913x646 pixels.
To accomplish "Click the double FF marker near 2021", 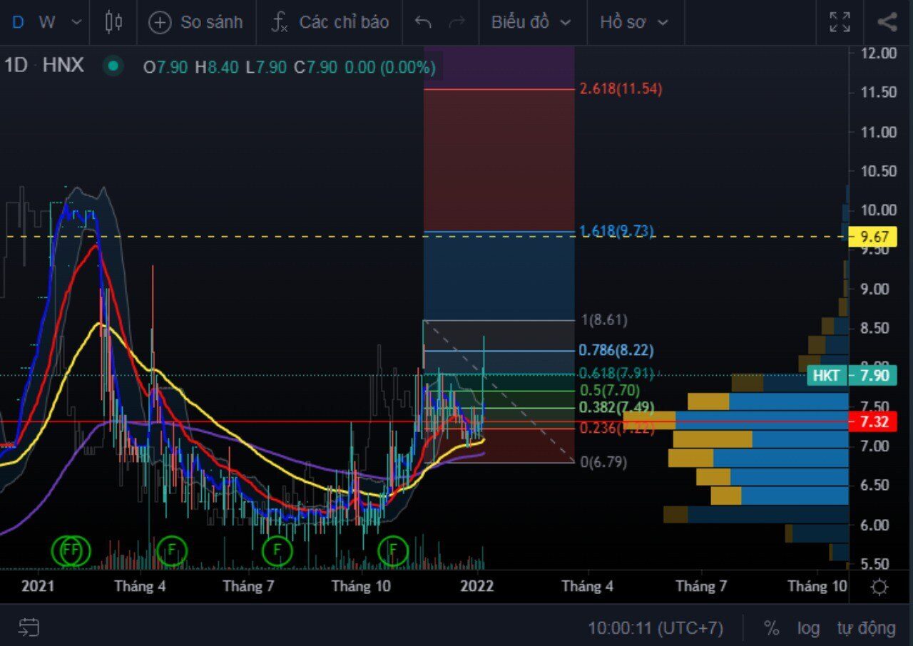I will [71, 550].
